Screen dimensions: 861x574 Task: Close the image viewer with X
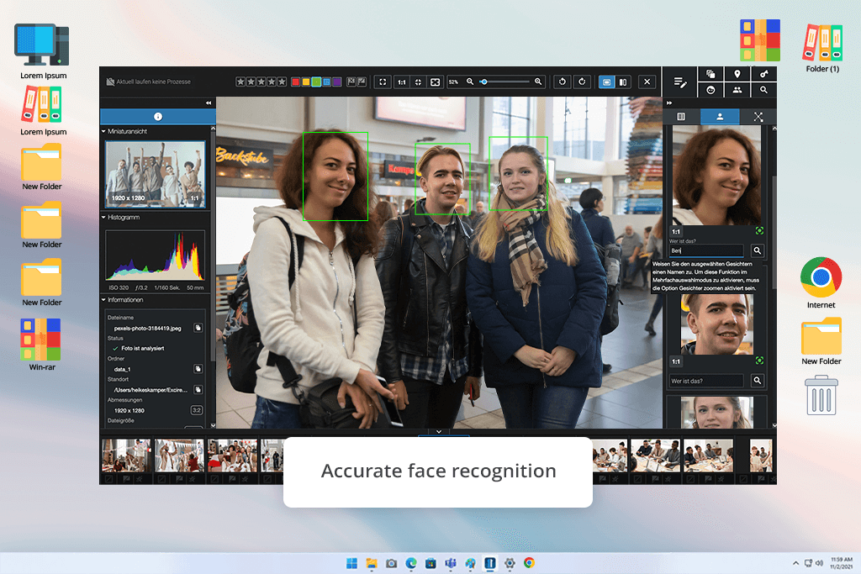tap(647, 82)
